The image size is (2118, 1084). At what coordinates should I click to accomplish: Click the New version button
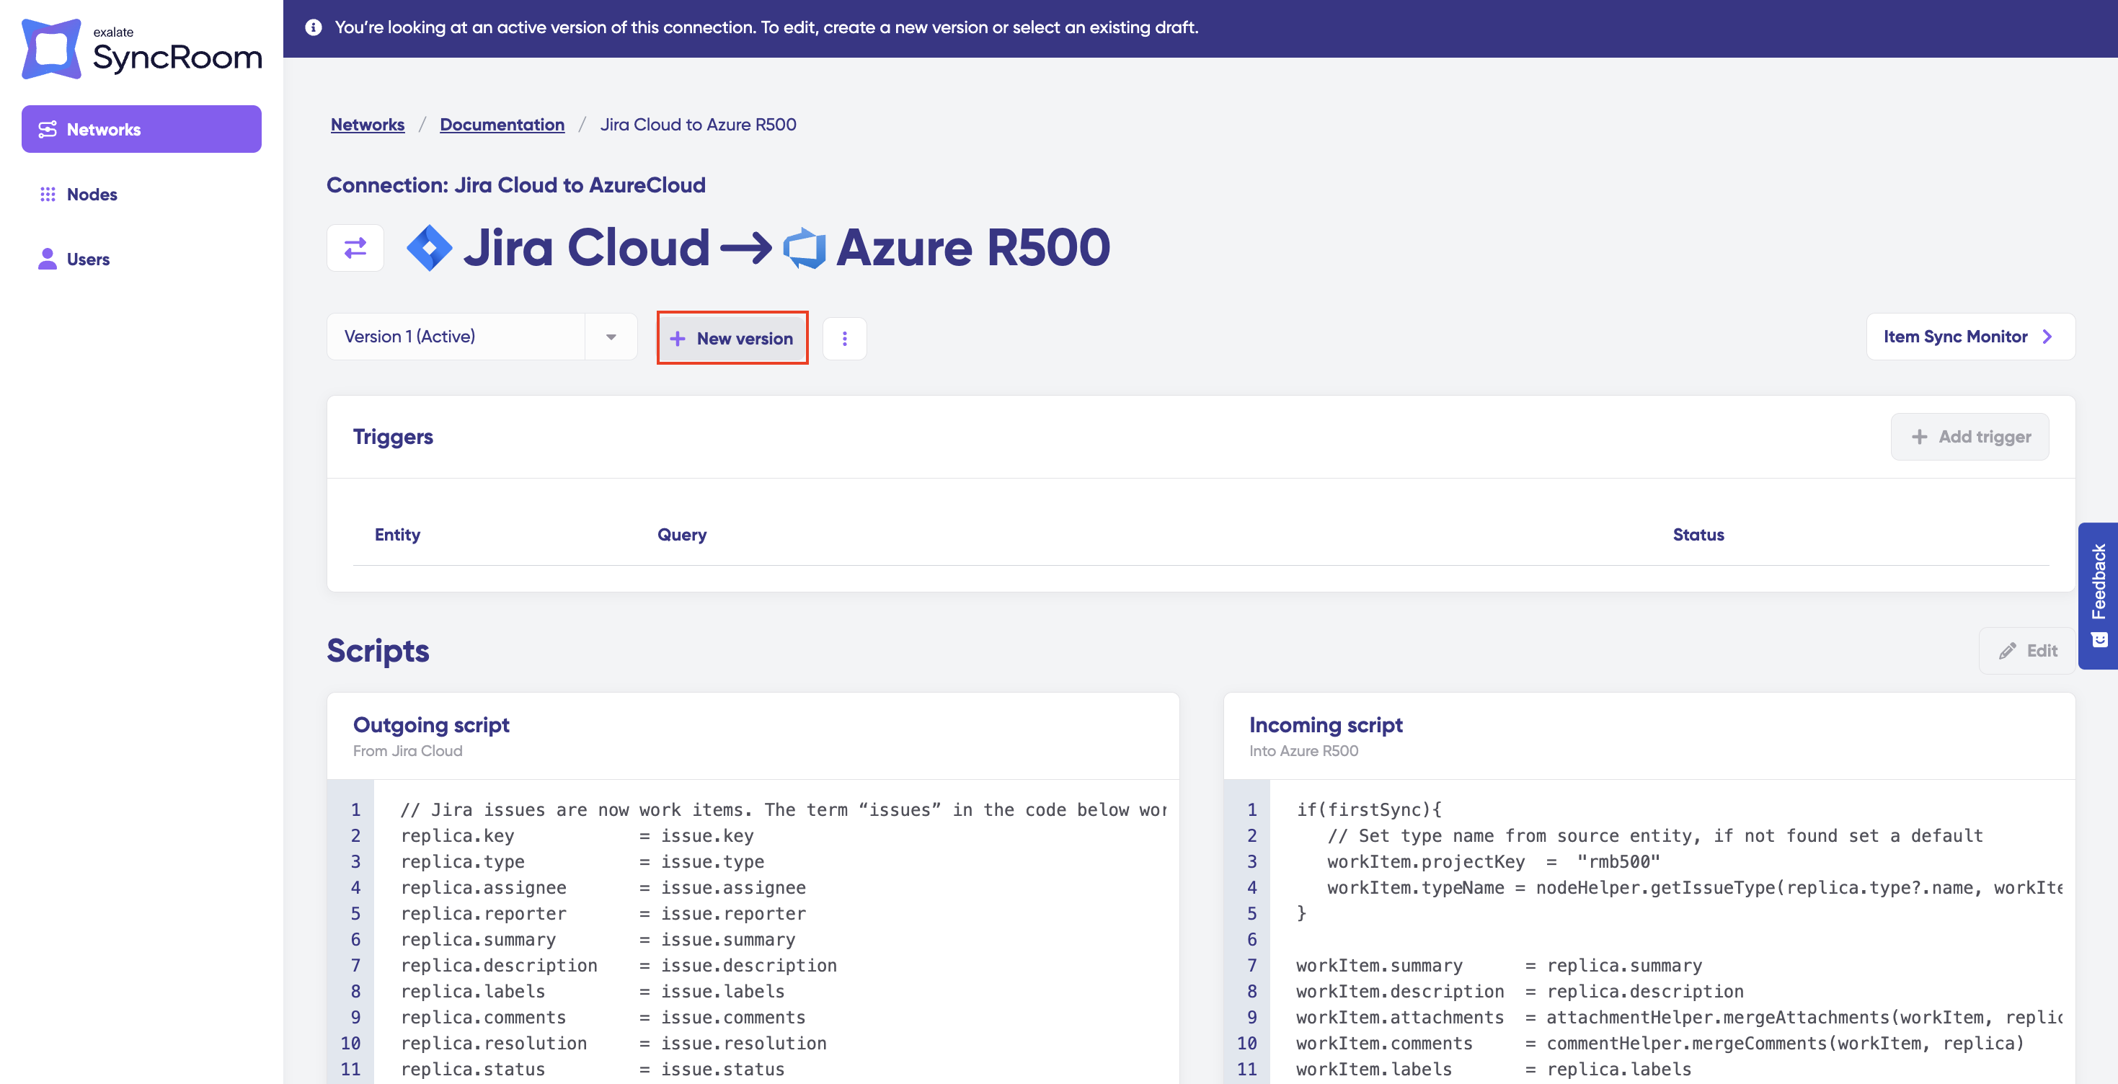coord(732,339)
